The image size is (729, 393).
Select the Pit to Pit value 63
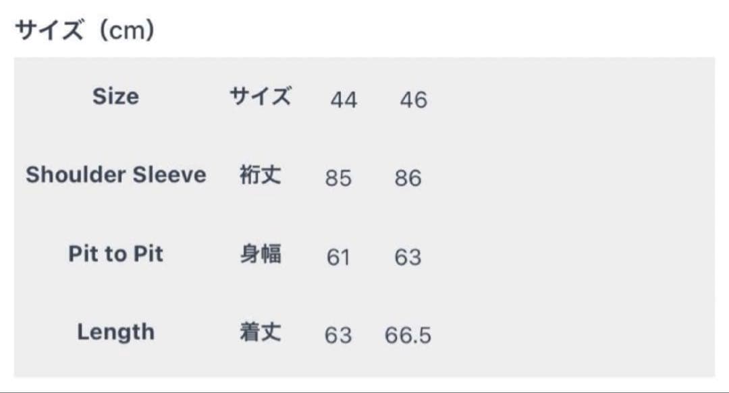[408, 258]
